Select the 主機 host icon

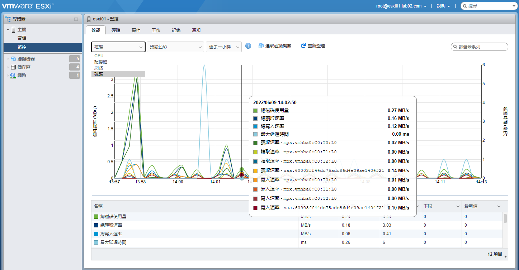point(13,30)
